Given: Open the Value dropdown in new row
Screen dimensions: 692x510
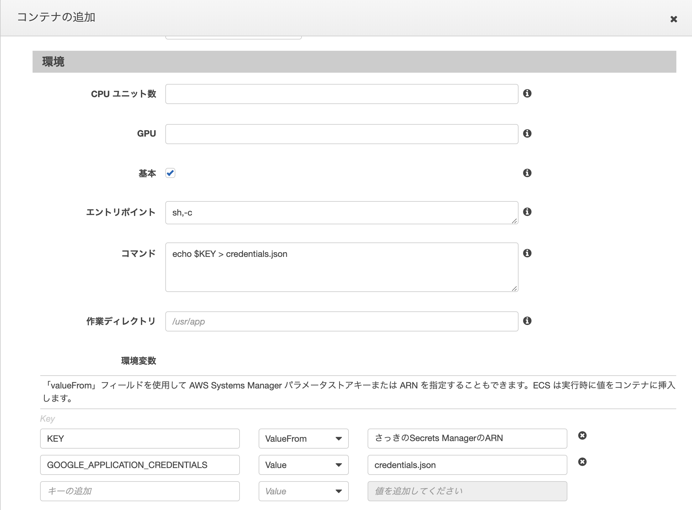Looking at the screenshot, I should 303,491.
